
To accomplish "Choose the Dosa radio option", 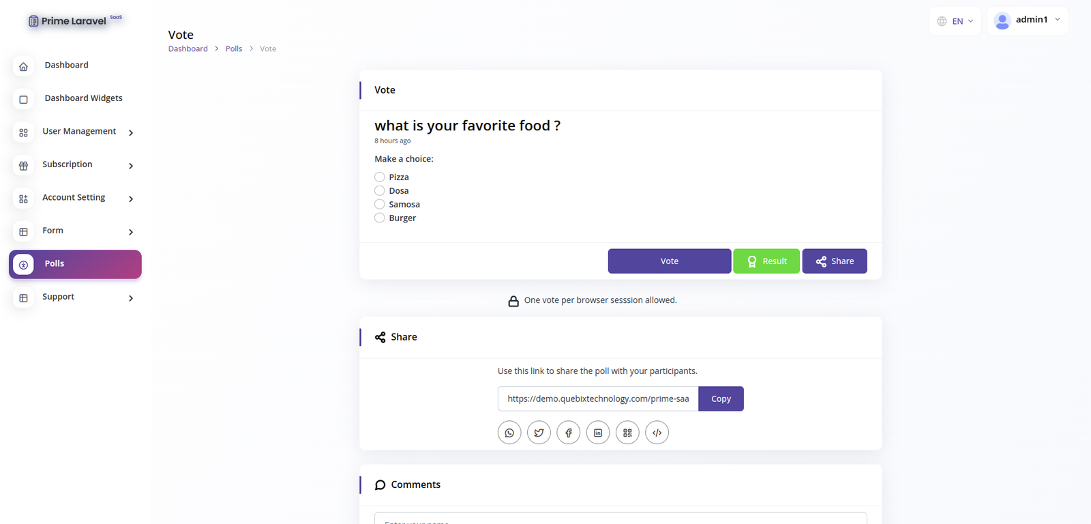I will point(380,190).
